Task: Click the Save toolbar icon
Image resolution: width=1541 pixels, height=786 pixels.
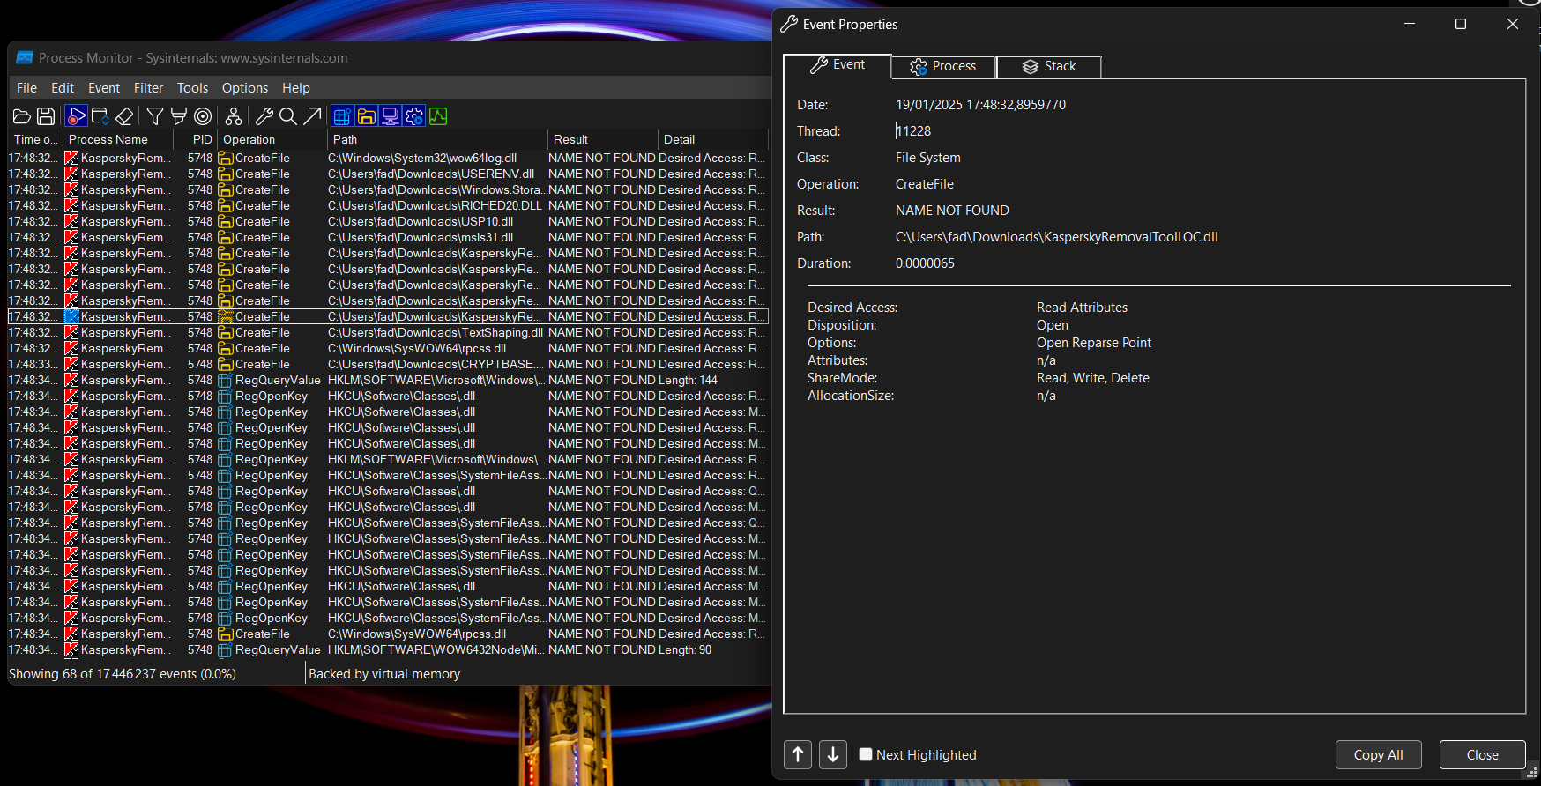Action: tap(46, 116)
